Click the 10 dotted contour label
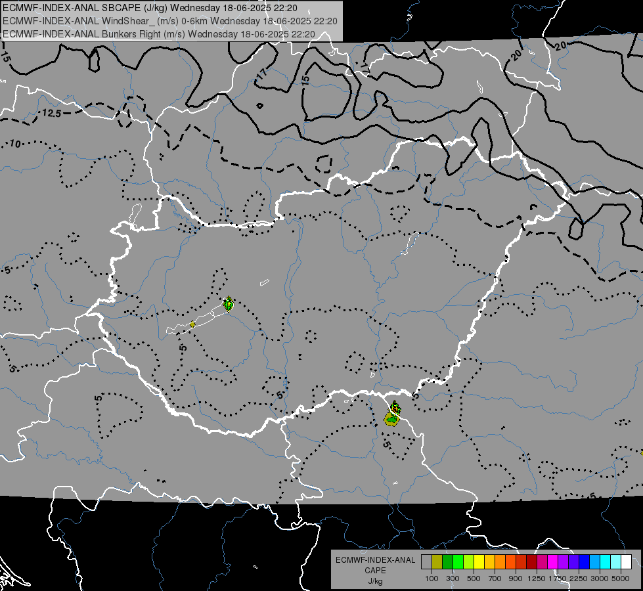 [15, 144]
